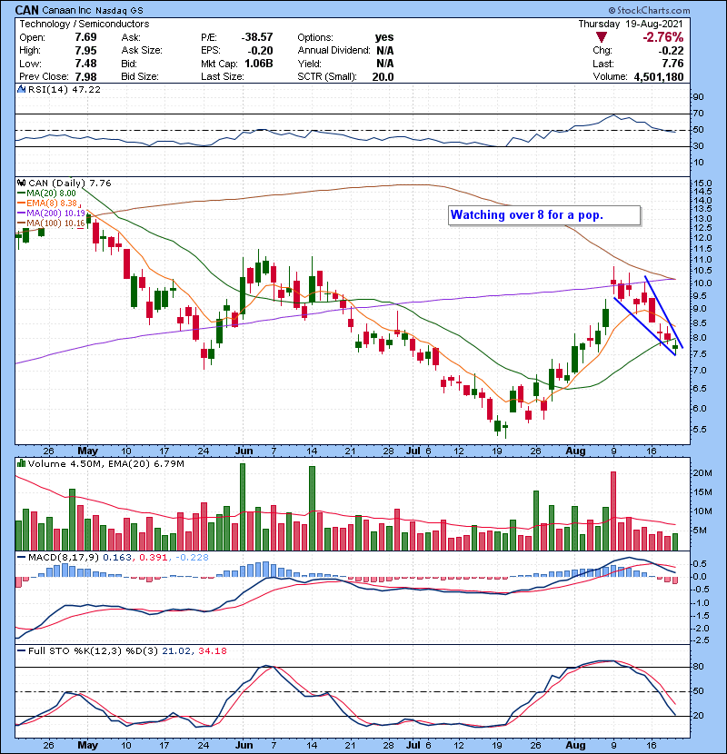The width and height of the screenshot is (727, 754).
Task: Click the Volume 4.50M, EMA(20) 6.79M label
Action: coord(106,463)
